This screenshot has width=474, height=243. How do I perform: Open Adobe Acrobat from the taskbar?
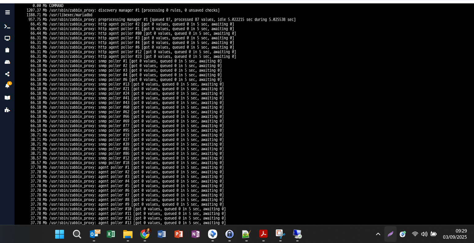(x=263, y=234)
